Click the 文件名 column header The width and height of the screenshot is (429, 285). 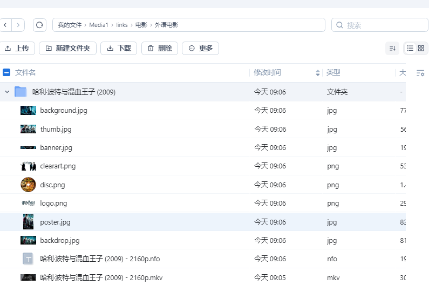(25, 72)
